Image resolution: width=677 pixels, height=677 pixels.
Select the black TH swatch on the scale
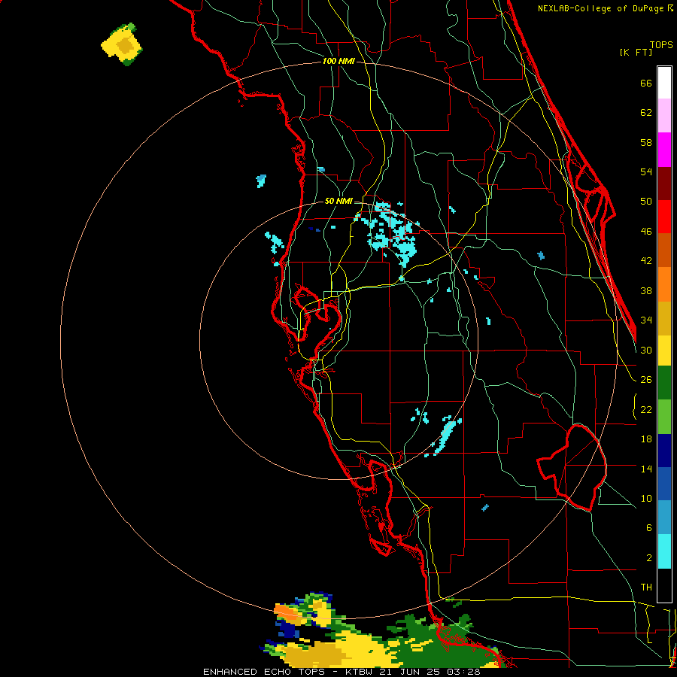pyautogui.click(x=664, y=585)
